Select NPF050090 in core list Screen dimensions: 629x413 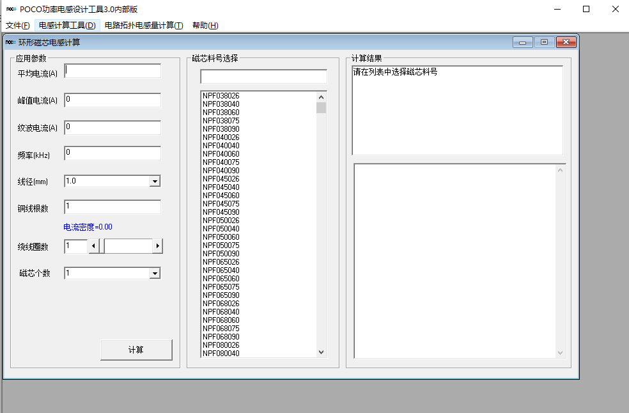pos(259,254)
